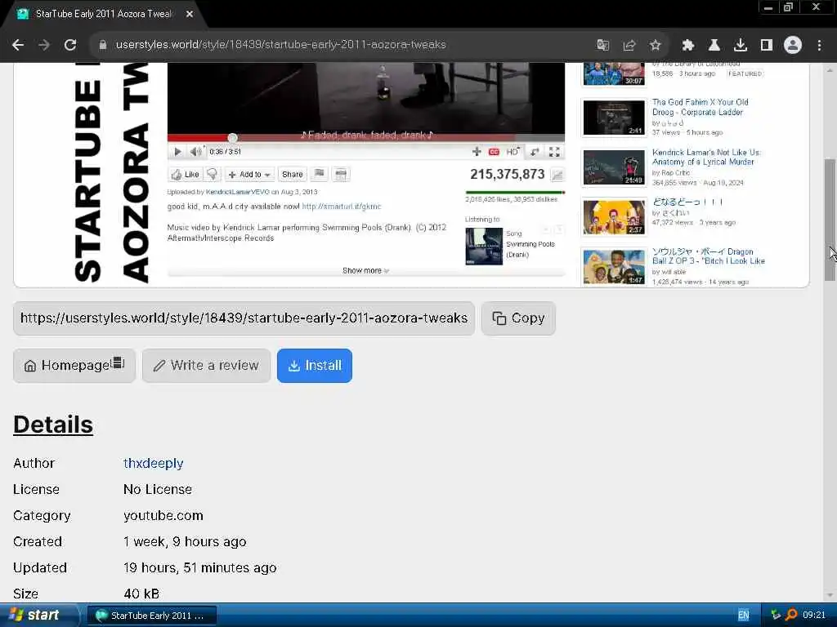Screen dimensions: 837x627
Task: Click the StarTube Early 2011 taskbar button
Action: pyautogui.click(x=151, y=616)
